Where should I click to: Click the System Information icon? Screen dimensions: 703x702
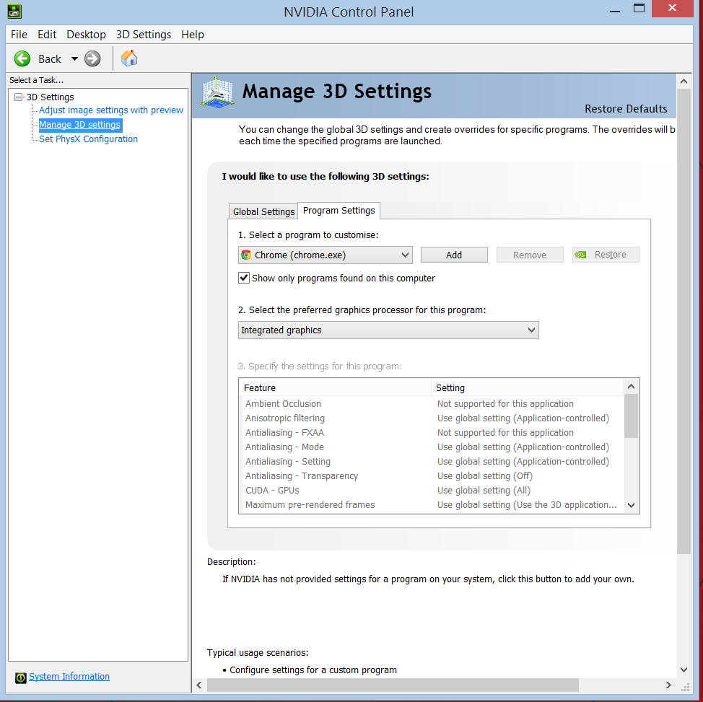21,677
